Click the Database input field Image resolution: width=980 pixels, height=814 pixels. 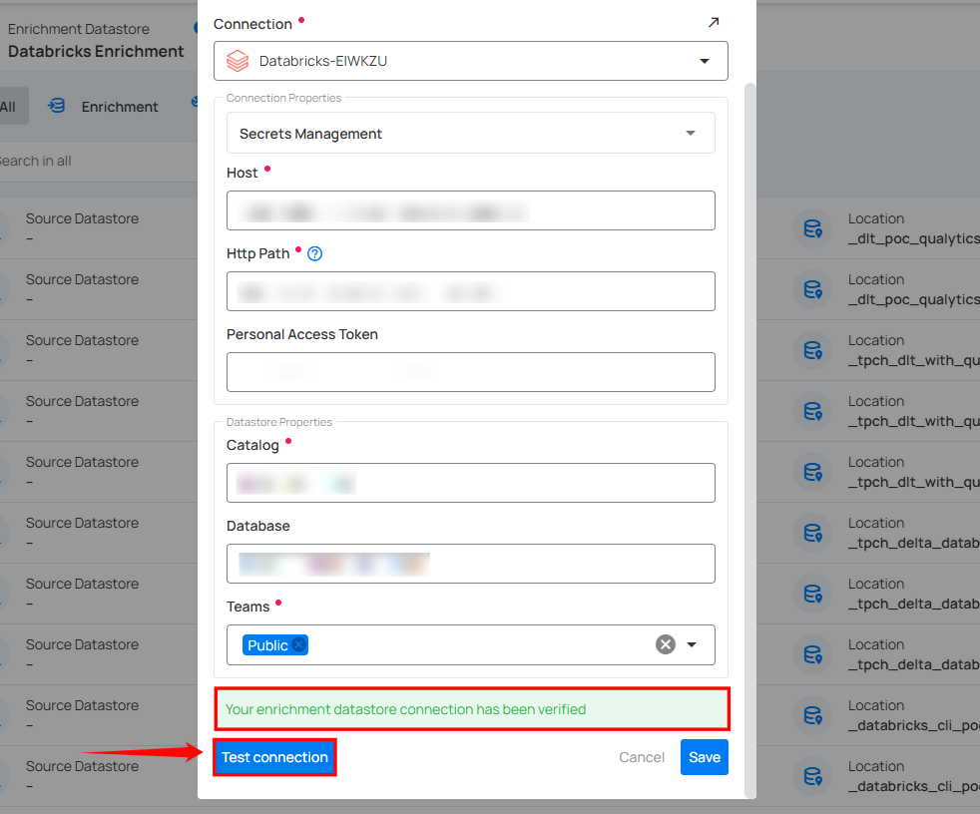pyautogui.click(x=471, y=564)
